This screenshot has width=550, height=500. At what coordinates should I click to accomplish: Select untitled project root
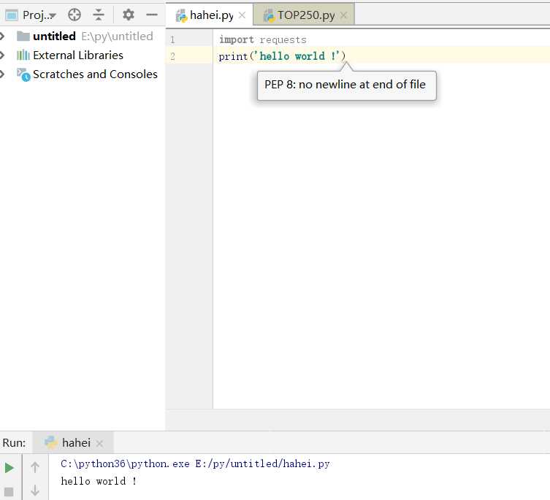[54, 36]
